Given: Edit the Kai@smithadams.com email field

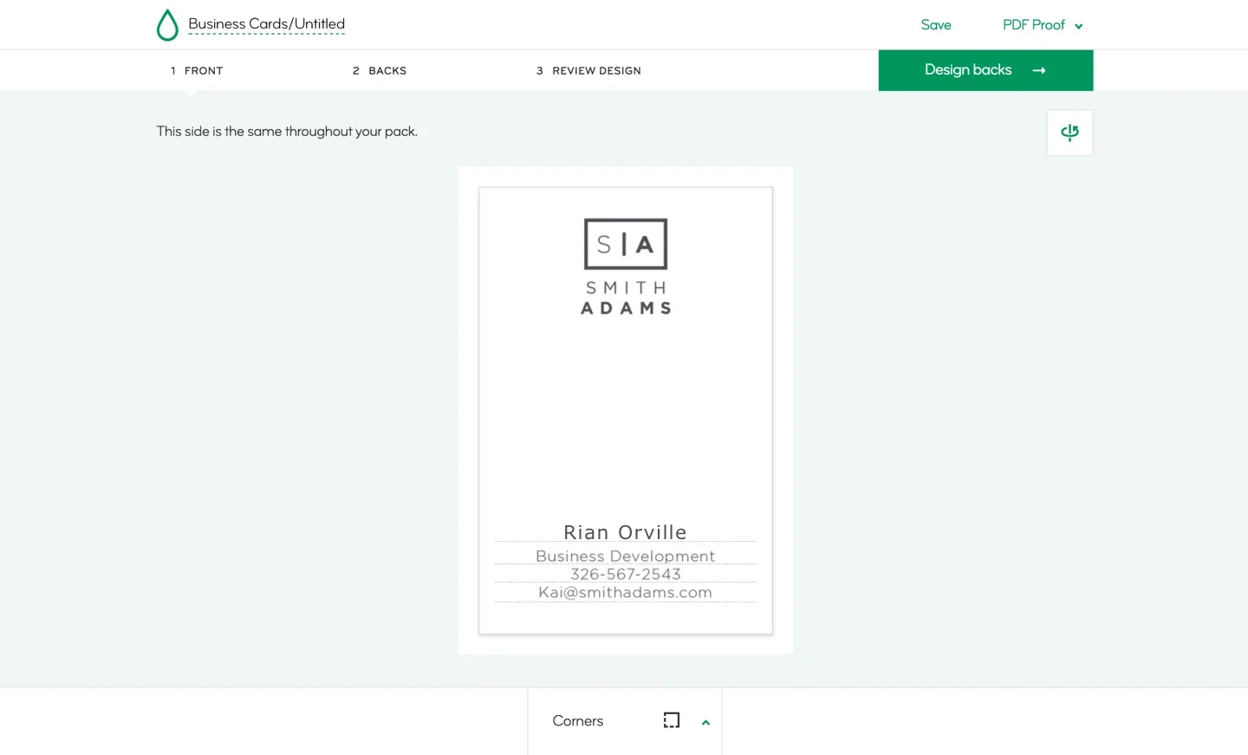Looking at the screenshot, I should 626,593.
